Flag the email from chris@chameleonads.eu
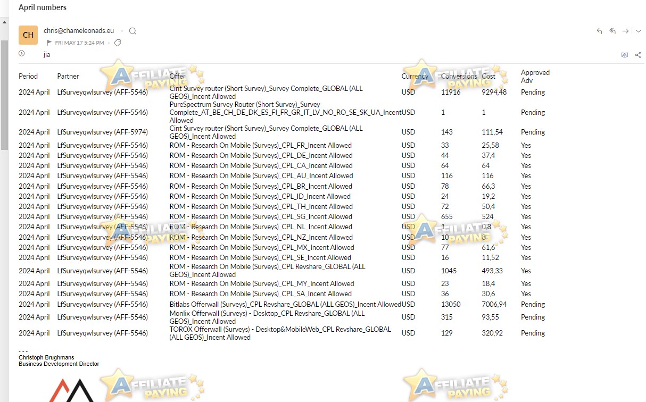This screenshot has width=646, height=402. (49, 43)
